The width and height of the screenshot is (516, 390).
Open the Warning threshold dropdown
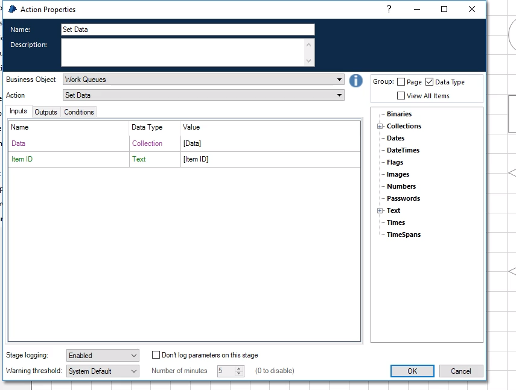103,371
